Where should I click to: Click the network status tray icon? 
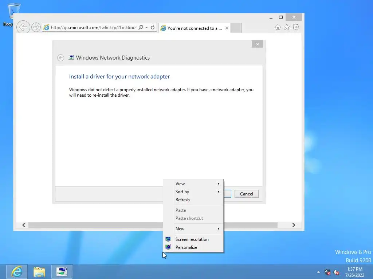point(327,272)
